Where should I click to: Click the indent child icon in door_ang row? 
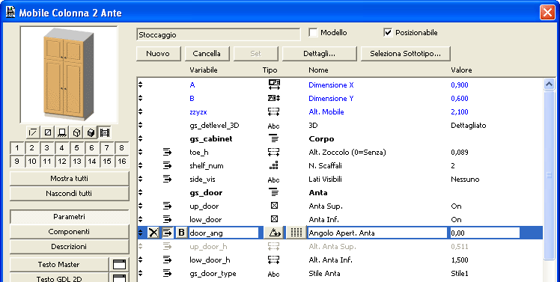[167, 233]
